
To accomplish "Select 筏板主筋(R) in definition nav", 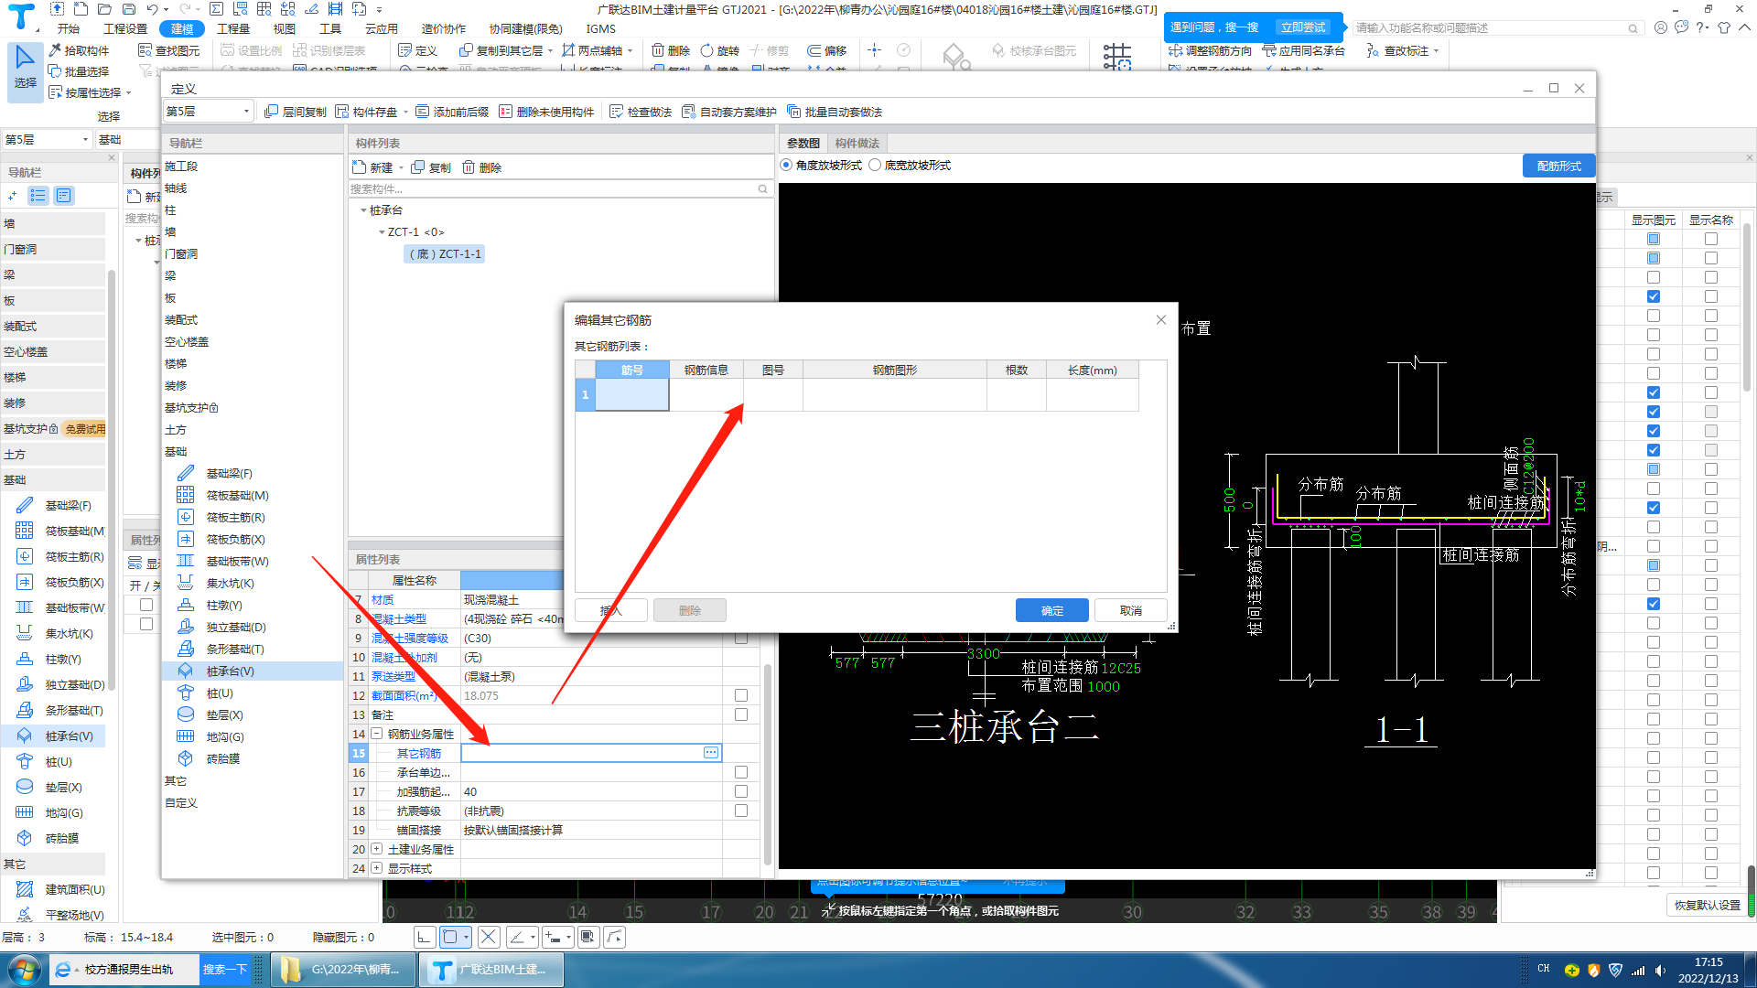I will (x=235, y=517).
